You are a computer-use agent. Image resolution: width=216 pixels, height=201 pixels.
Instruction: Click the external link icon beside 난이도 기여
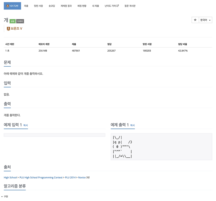pos(117,6)
